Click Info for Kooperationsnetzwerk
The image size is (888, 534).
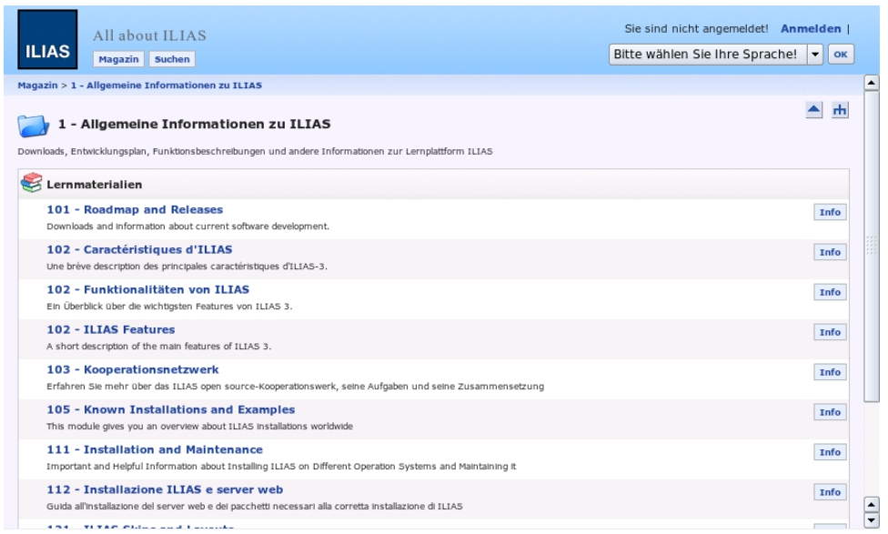pyautogui.click(x=830, y=372)
